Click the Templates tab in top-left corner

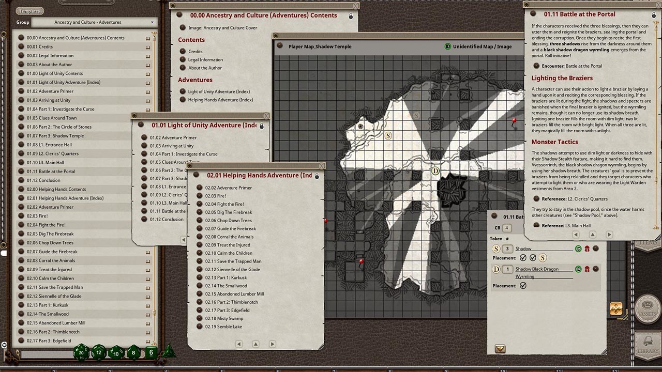pyautogui.click(x=29, y=10)
